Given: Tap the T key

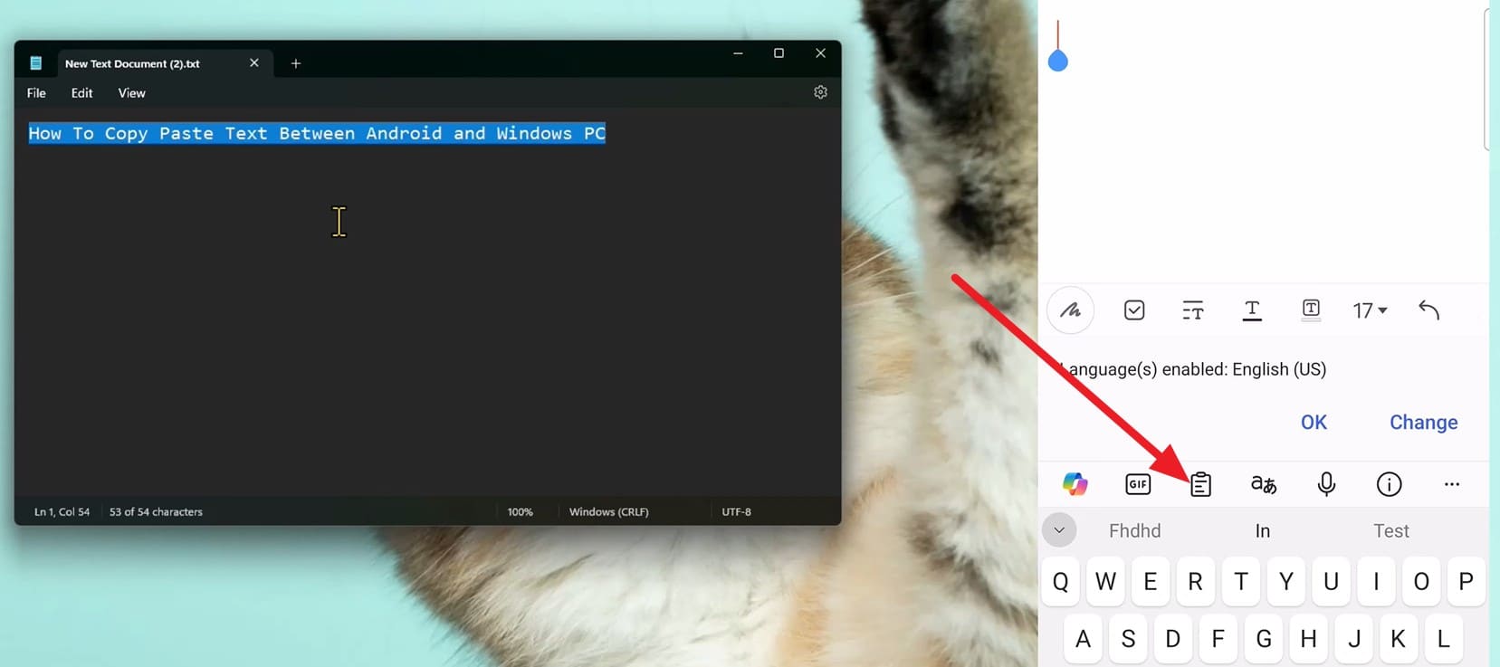Looking at the screenshot, I should [x=1241, y=581].
